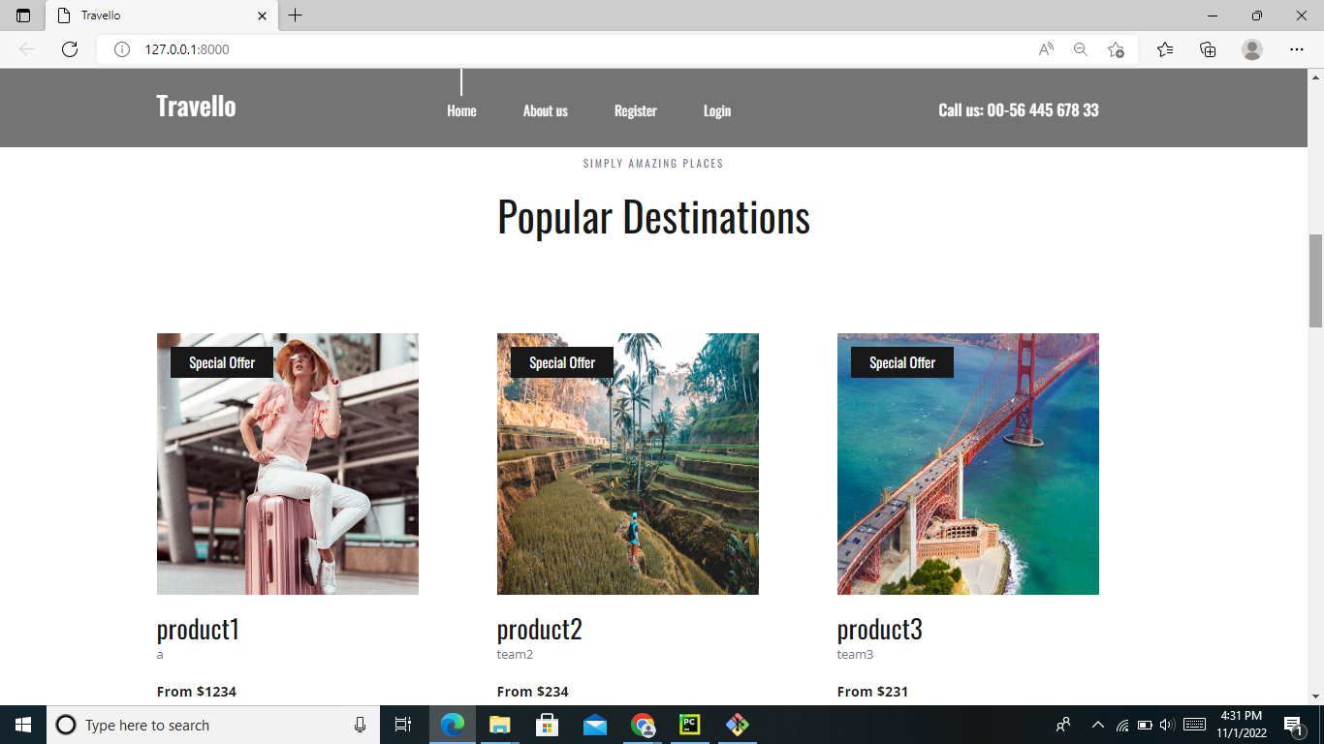The height and width of the screenshot is (744, 1324).
Task: Open the Read Aloud feature
Action: click(1045, 48)
